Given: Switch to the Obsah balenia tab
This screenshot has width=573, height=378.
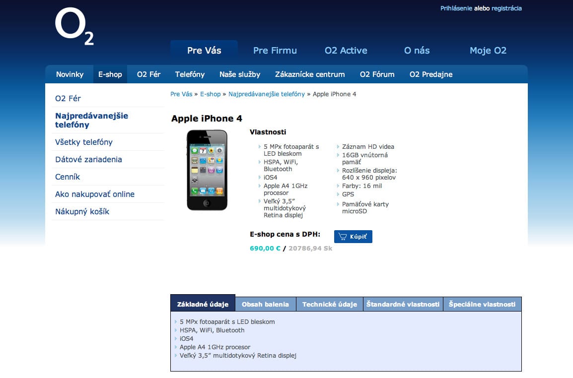Looking at the screenshot, I should pyautogui.click(x=265, y=304).
